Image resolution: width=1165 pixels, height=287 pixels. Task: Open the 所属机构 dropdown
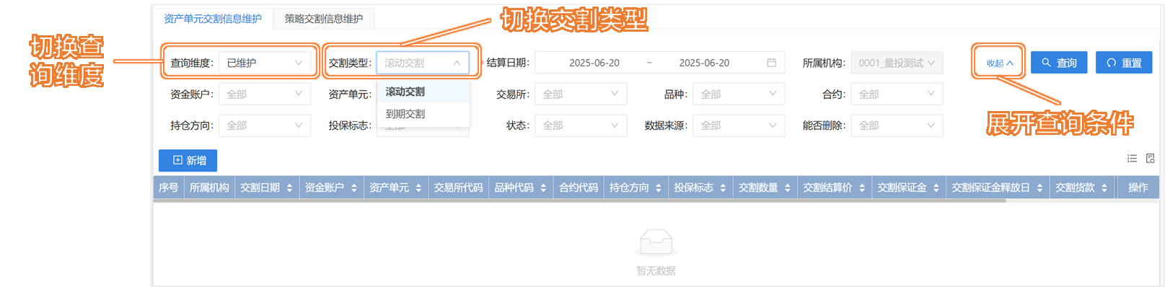point(897,63)
